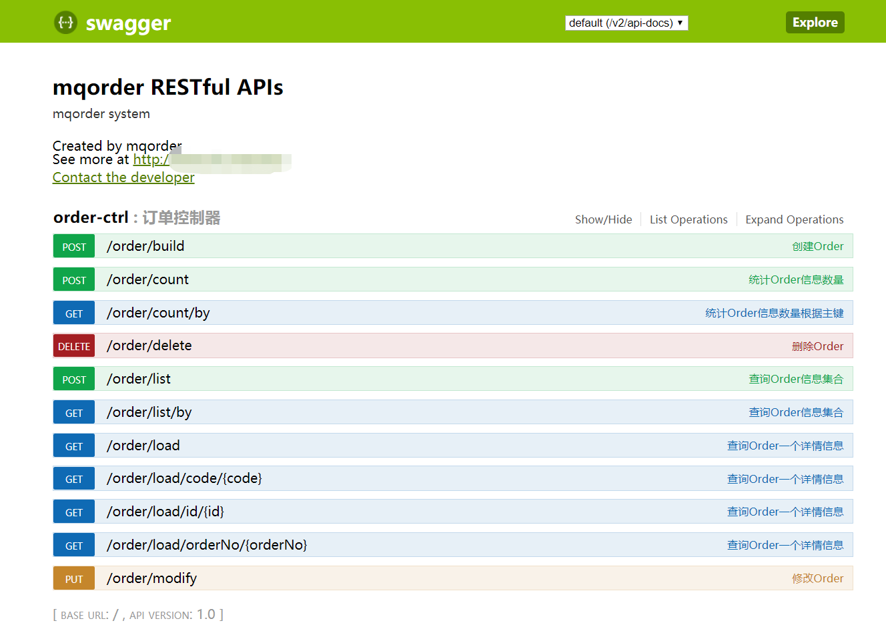This screenshot has height=625, width=886.
Task: Click the GET badge for /order/load/id/{id}
Action: (x=74, y=512)
